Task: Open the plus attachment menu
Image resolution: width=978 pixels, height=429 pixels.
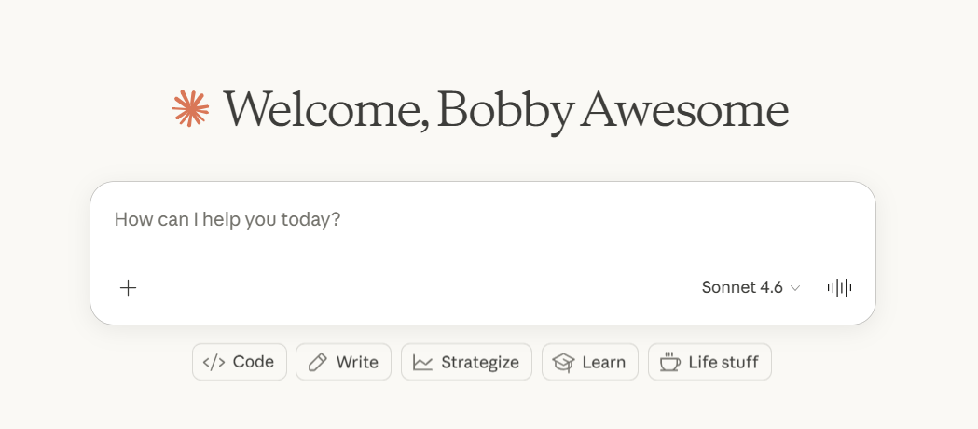Action: click(129, 287)
